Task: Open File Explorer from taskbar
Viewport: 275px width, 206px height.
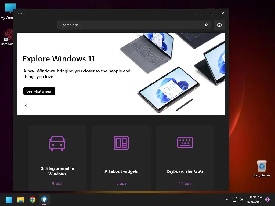Action: pos(20,200)
